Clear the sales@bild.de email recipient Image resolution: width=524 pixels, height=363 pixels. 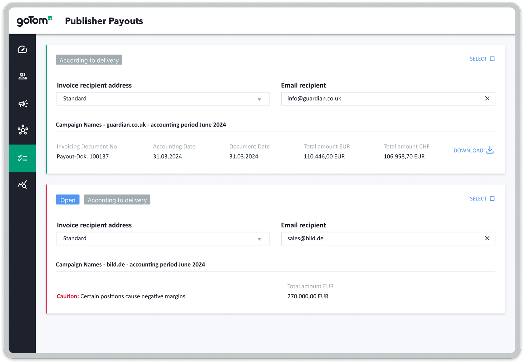(487, 239)
